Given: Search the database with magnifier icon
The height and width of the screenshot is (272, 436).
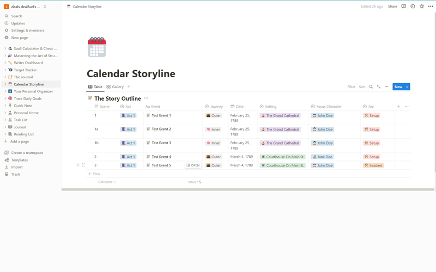Looking at the screenshot, I should point(371,87).
